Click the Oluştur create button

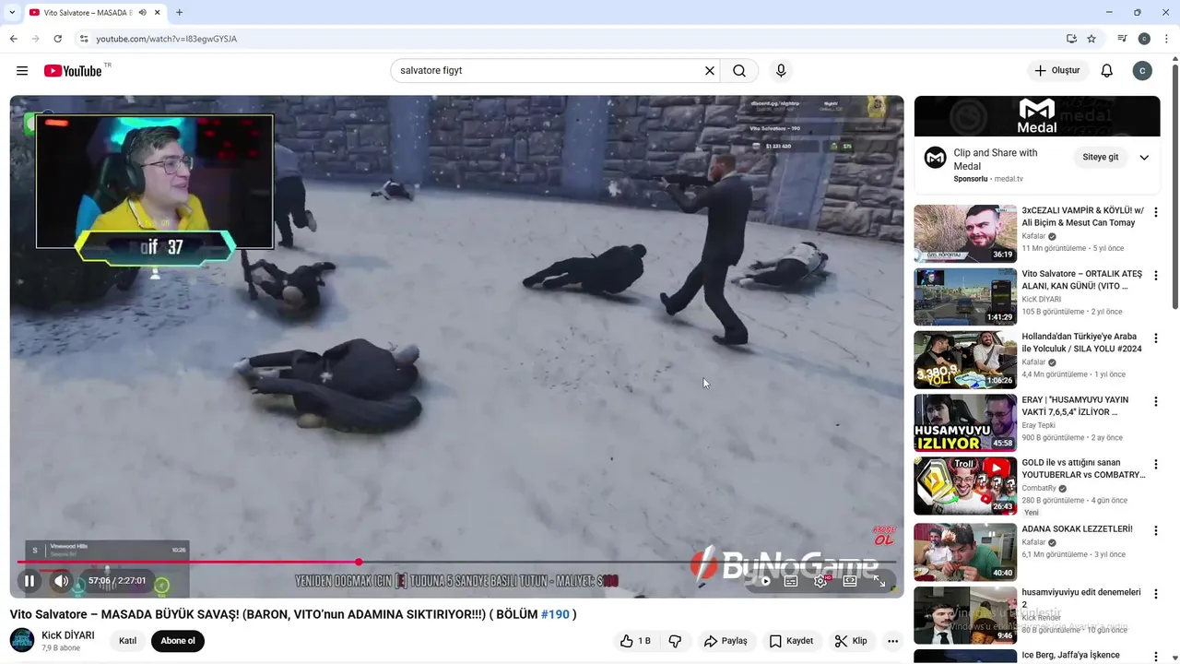(x=1058, y=71)
